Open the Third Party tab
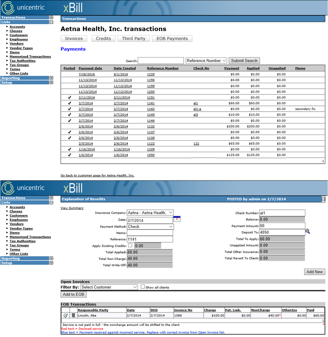 134,38
